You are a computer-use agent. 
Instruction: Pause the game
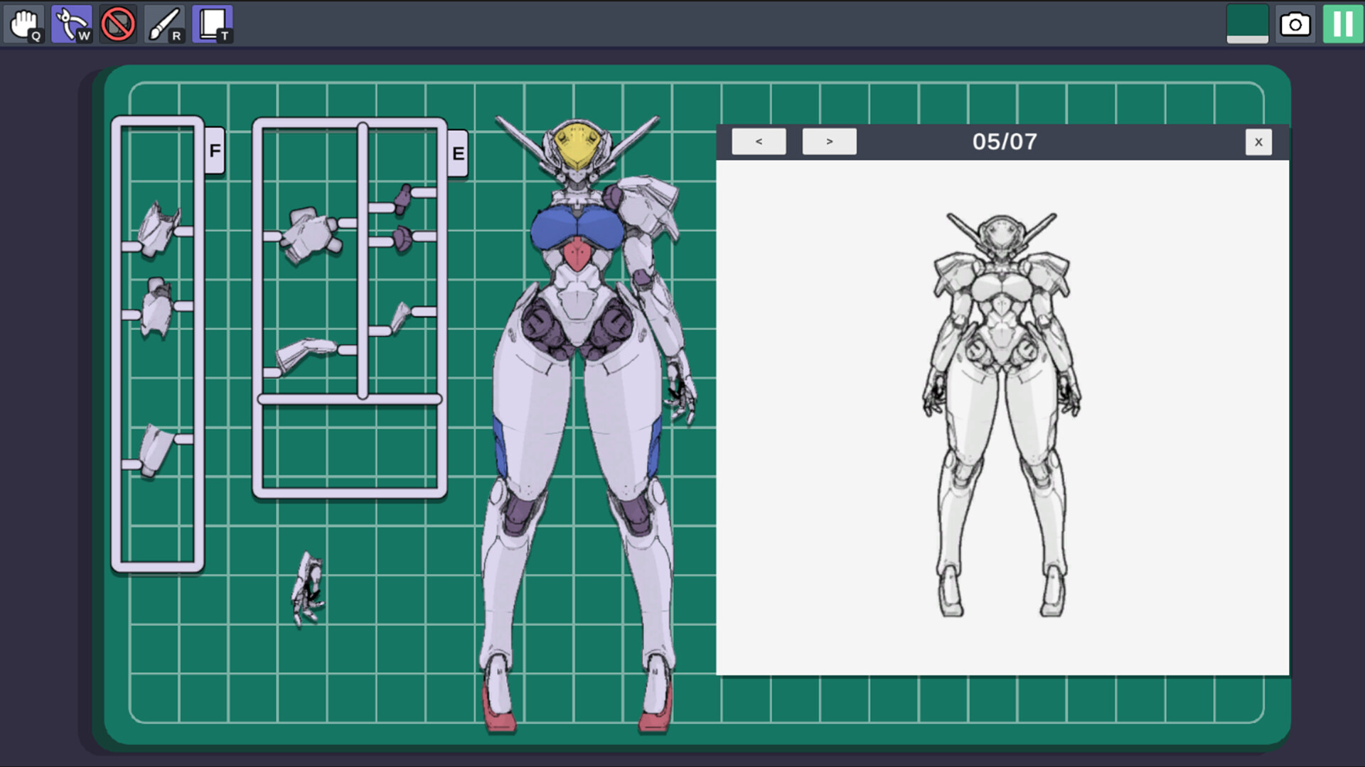[1341, 23]
